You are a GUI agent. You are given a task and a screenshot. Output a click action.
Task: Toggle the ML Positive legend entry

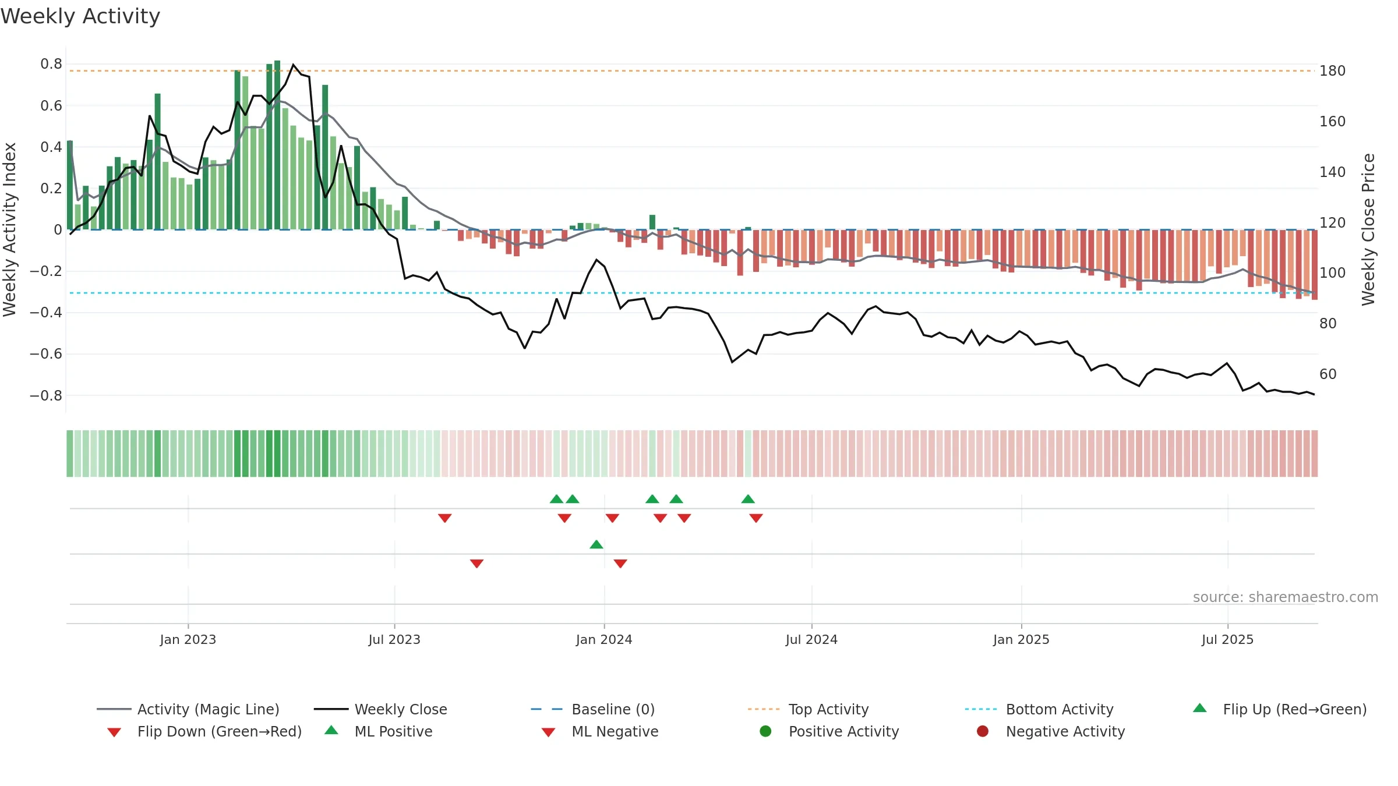click(379, 731)
